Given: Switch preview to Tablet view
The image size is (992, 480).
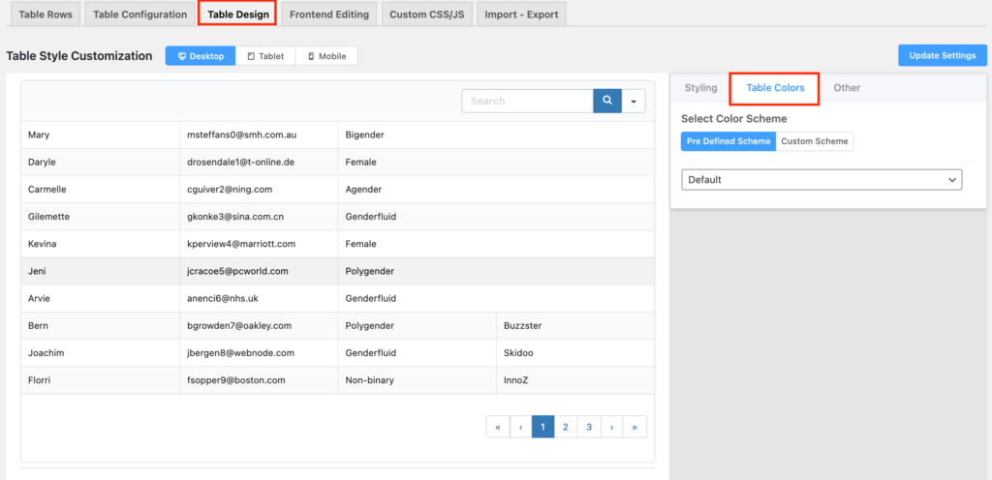Looking at the screenshot, I should pos(265,56).
